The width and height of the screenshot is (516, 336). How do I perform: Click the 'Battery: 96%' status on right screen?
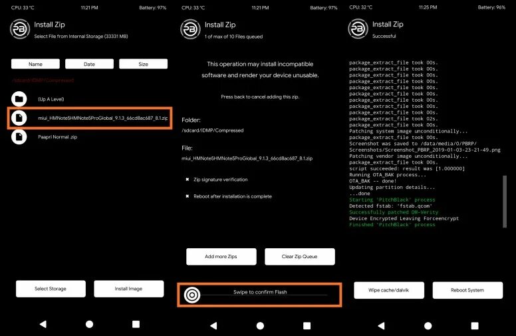[491, 7]
